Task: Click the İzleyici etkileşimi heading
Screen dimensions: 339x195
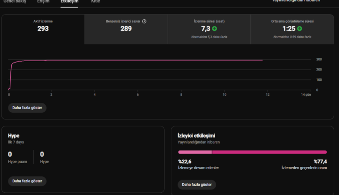Action: click(x=196, y=136)
